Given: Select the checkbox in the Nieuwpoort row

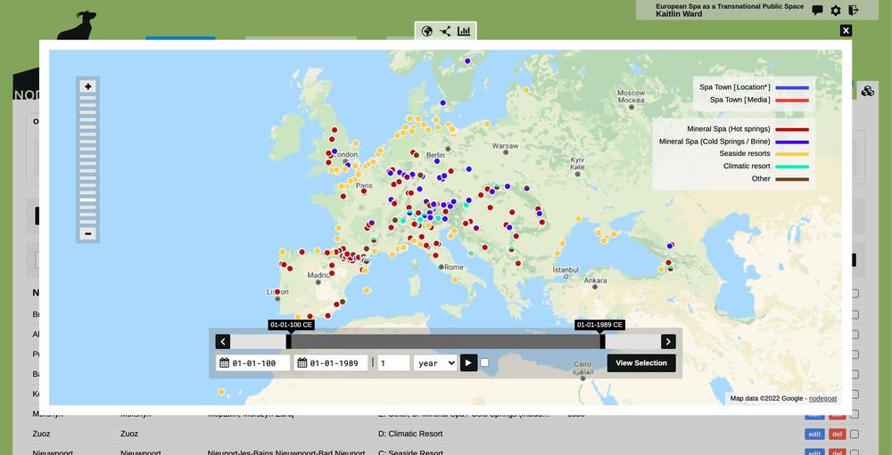Looking at the screenshot, I should click(x=855, y=452).
